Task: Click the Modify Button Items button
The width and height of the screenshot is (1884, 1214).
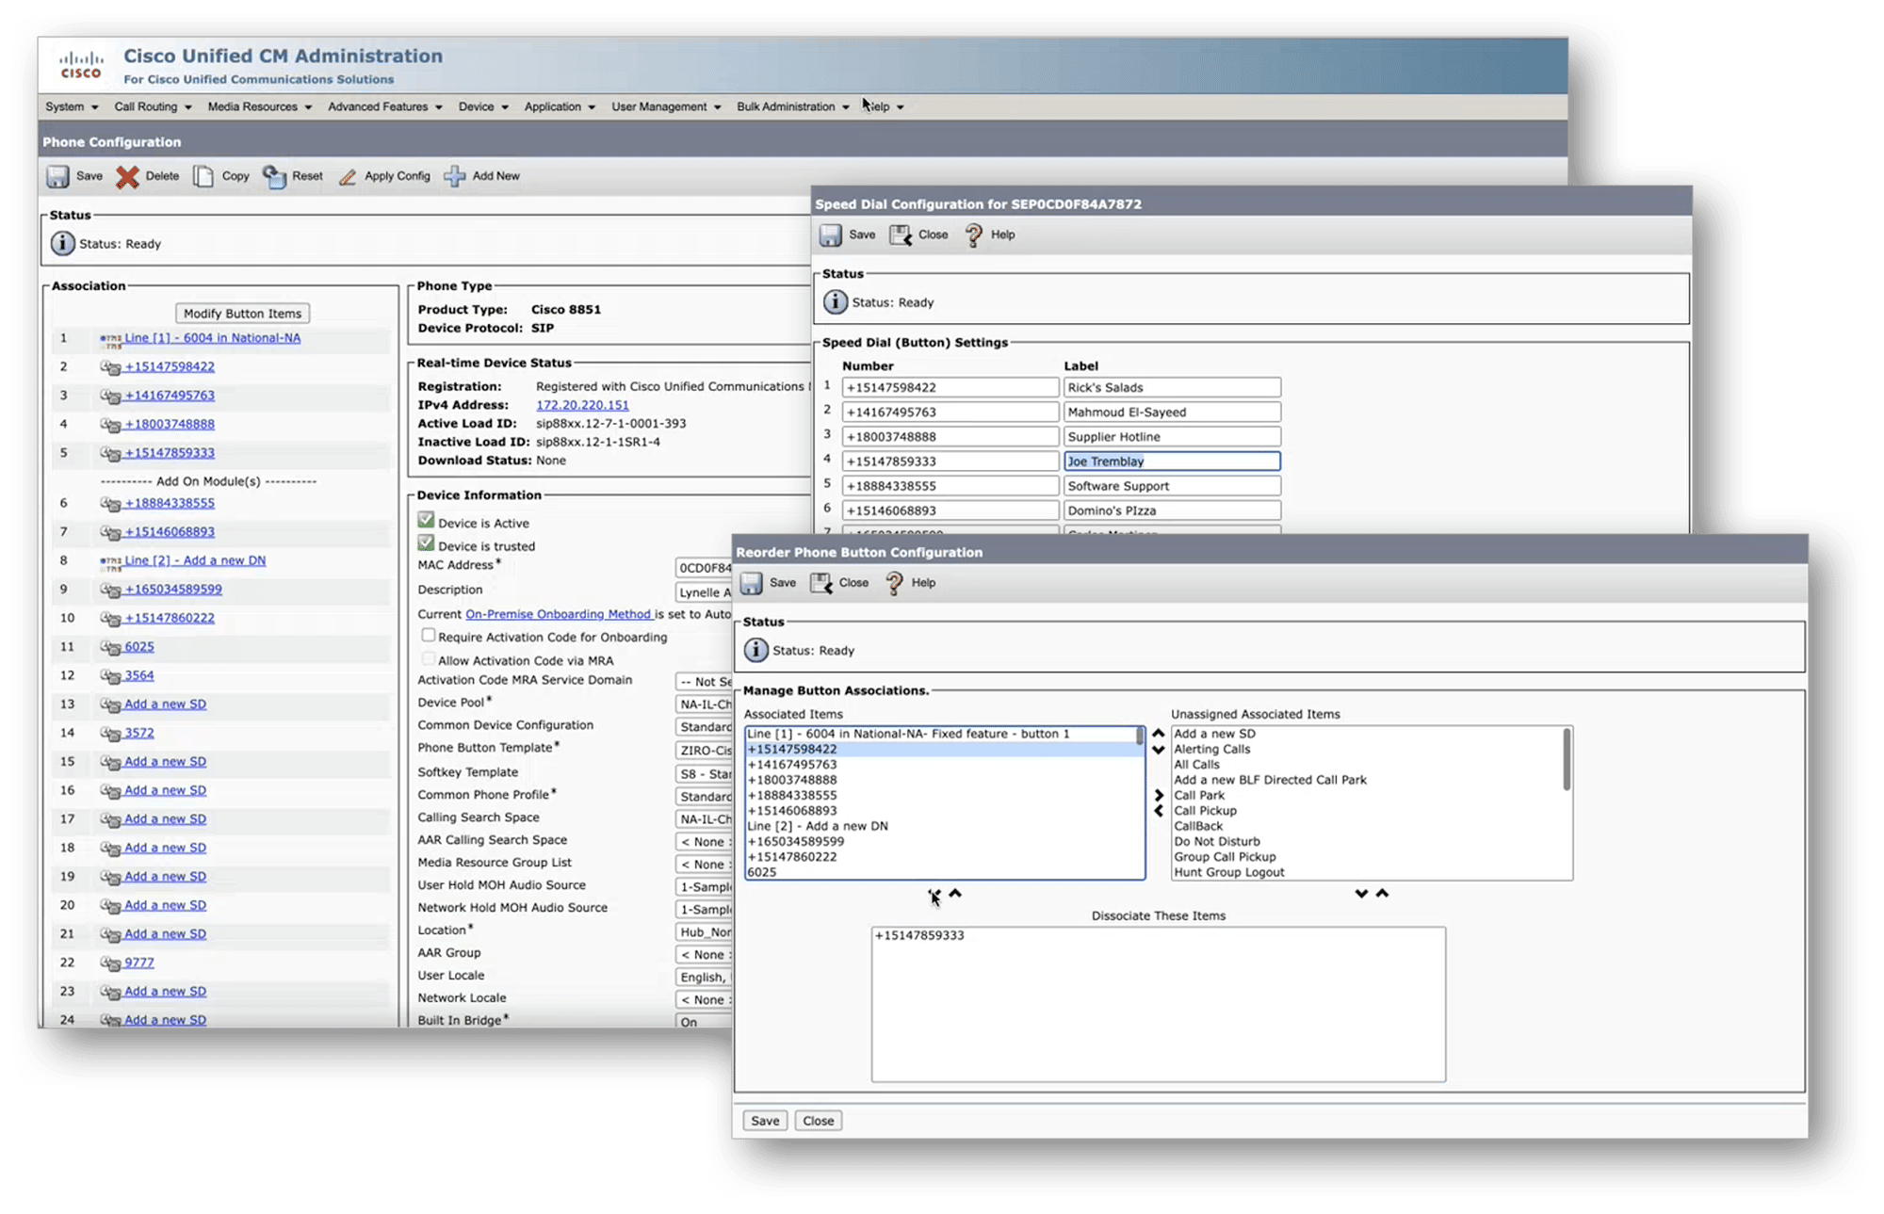Action: tap(242, 313)
